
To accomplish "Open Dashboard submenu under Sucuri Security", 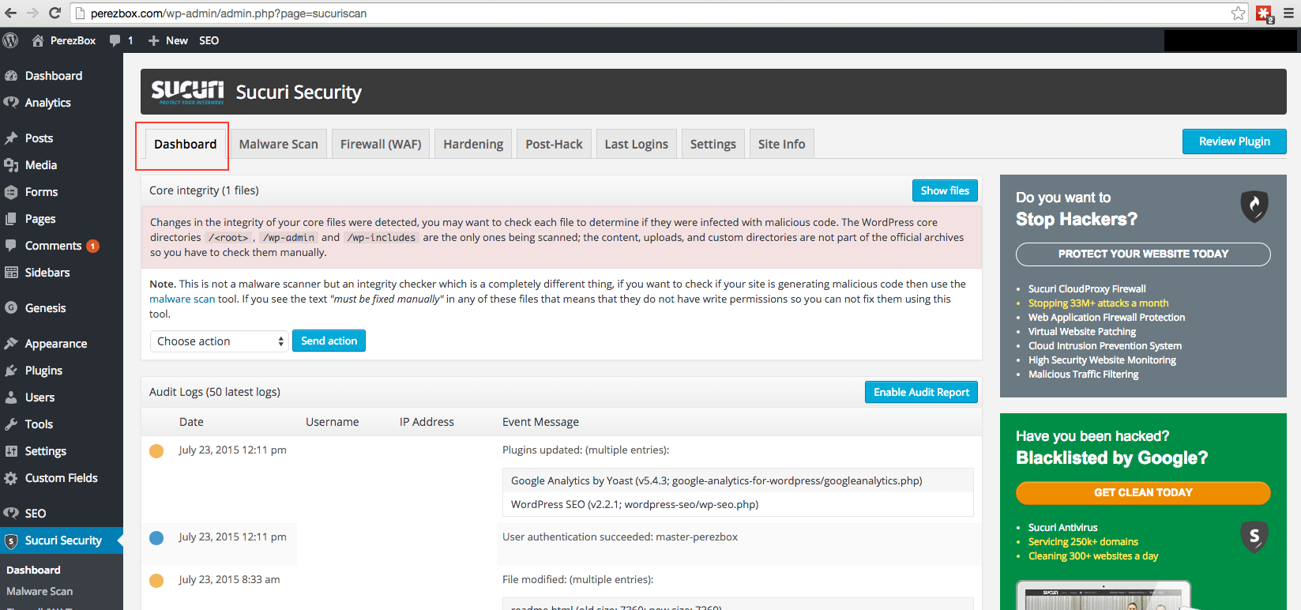I will [33, 570].
